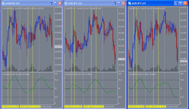Click 98.225 on the USDJPY price scale
This screenshot has height=109, width=189.
click(121, 46)
